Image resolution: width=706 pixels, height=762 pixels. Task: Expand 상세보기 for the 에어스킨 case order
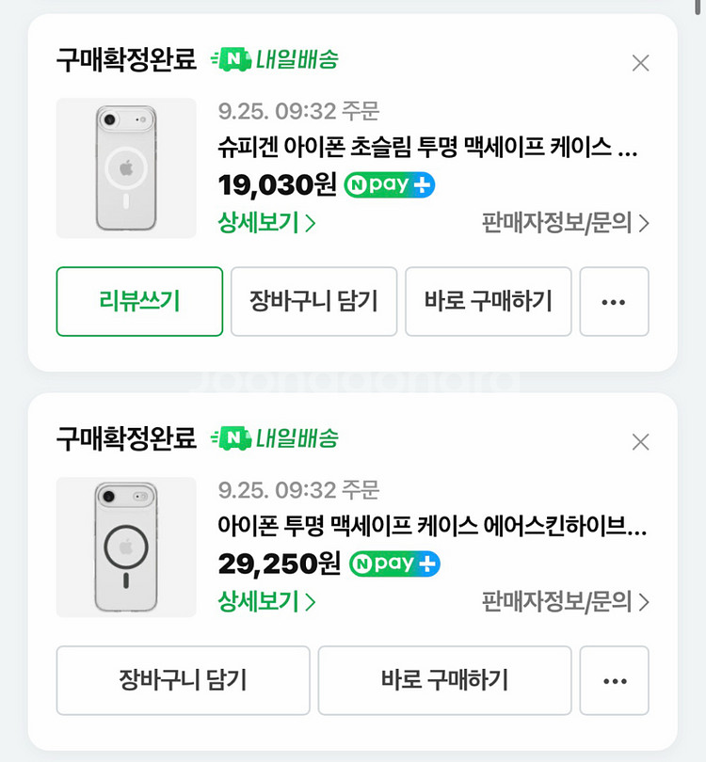coord(266,601)
